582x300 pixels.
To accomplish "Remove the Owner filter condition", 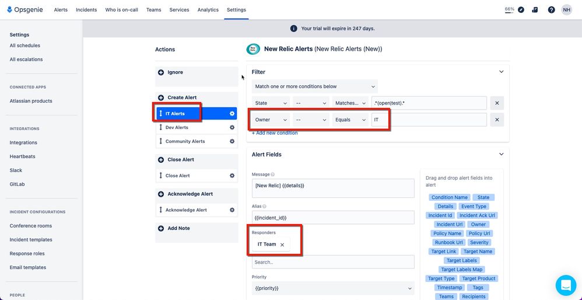I will pos(497,120).
